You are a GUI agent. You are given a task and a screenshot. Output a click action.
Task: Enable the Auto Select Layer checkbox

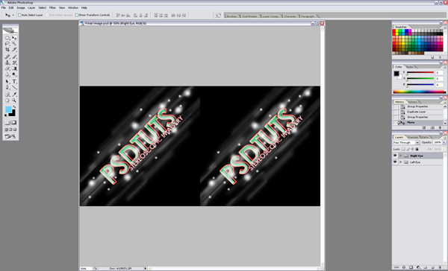point(19,15)
